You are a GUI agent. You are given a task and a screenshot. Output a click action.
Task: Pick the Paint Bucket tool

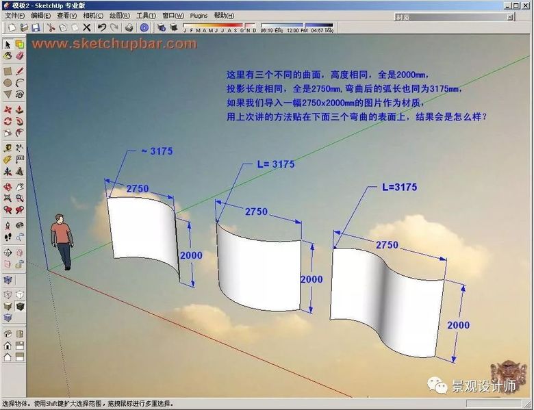[x=8, y=55]
